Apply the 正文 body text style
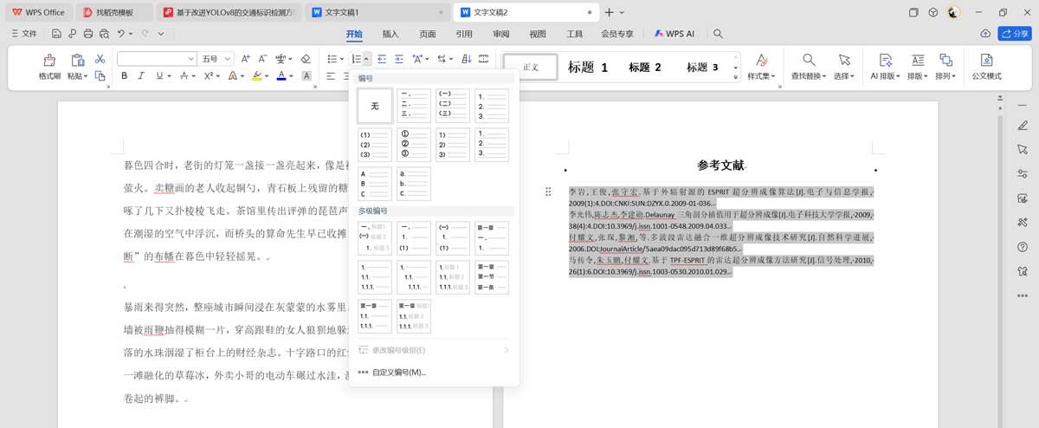 coord(531,68)
